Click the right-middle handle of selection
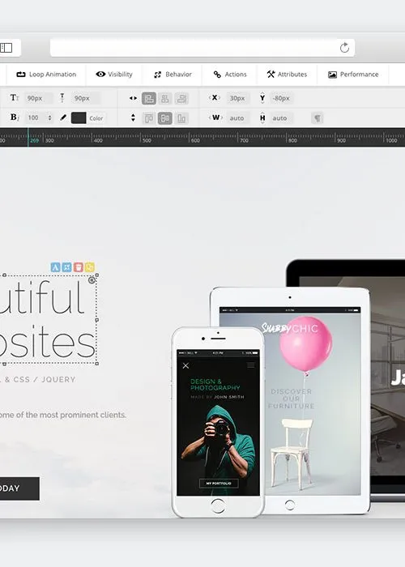The image size is (405, 567). tap(97, 320)
